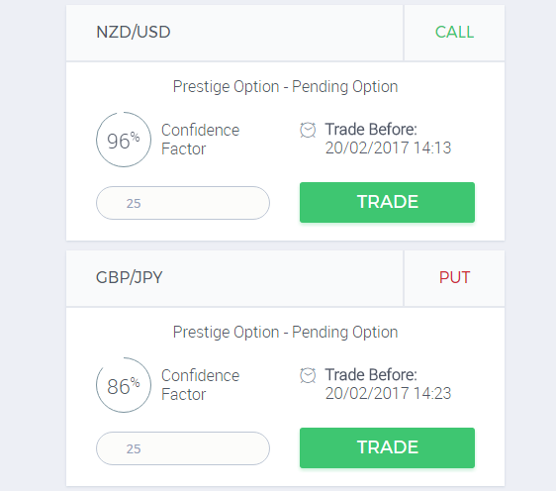Click the date 20/02/2017 14:13
The image size is (556, 491).
pos(388,147)
